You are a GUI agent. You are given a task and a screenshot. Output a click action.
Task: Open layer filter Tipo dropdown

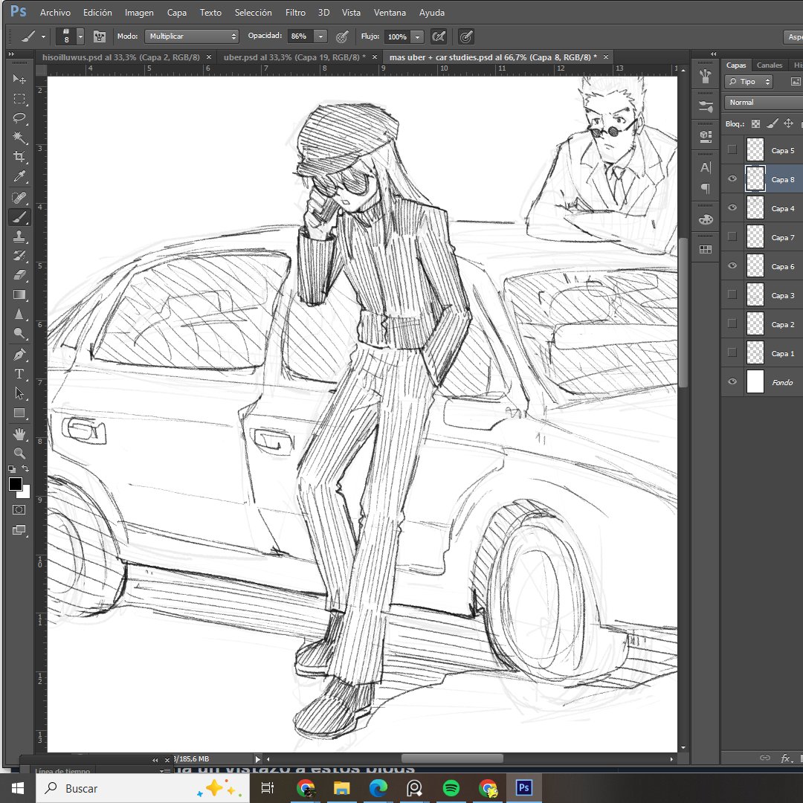(749, 82)
